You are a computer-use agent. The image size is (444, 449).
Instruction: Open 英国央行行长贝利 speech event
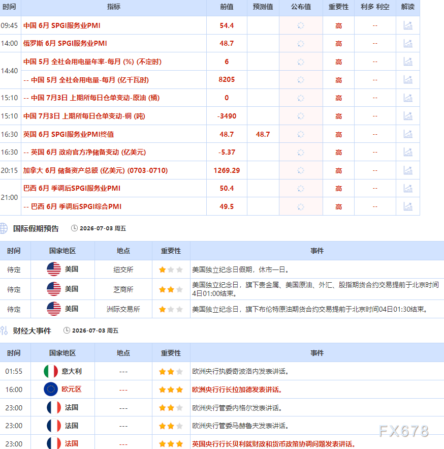pos(273,444)
